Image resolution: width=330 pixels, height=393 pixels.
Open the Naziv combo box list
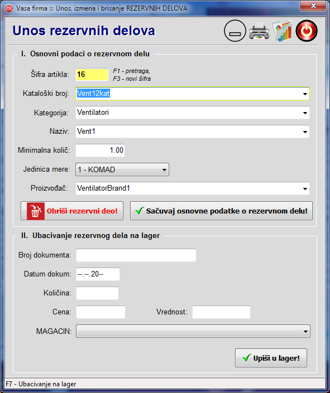tap(305, 132)
